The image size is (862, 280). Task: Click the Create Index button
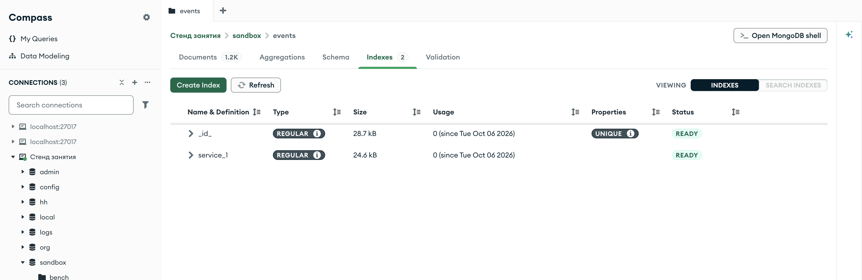pyautogui.click(x=198, y=85)
